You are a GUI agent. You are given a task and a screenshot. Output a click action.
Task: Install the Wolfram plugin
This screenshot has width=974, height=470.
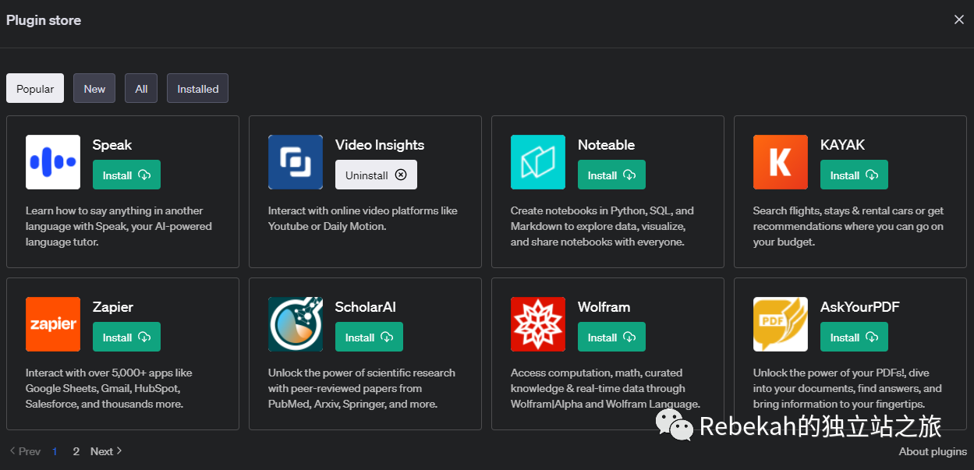(611, 337)
